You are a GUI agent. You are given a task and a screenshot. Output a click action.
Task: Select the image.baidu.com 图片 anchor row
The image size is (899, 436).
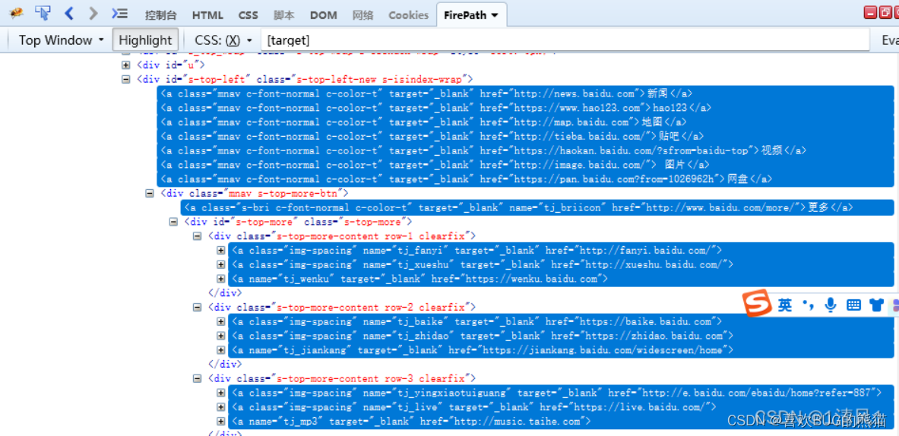[x=525, y=165]
